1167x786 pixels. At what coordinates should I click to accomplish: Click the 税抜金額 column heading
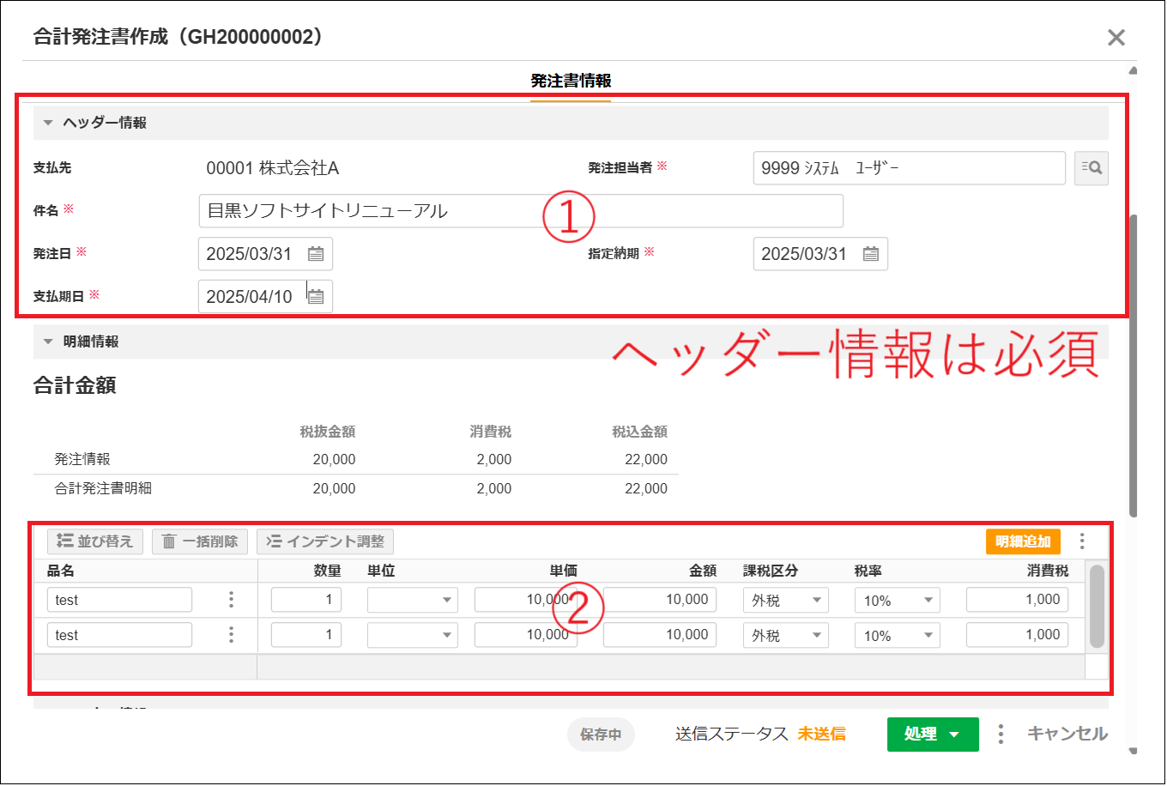pyautogui.click(x=328, y=432)
